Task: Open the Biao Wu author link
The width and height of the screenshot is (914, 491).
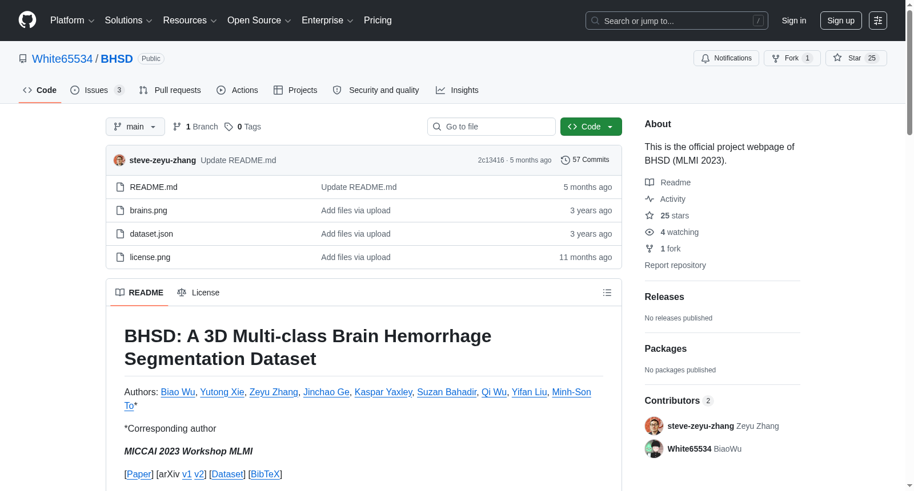Action: [x=178, y=392]
